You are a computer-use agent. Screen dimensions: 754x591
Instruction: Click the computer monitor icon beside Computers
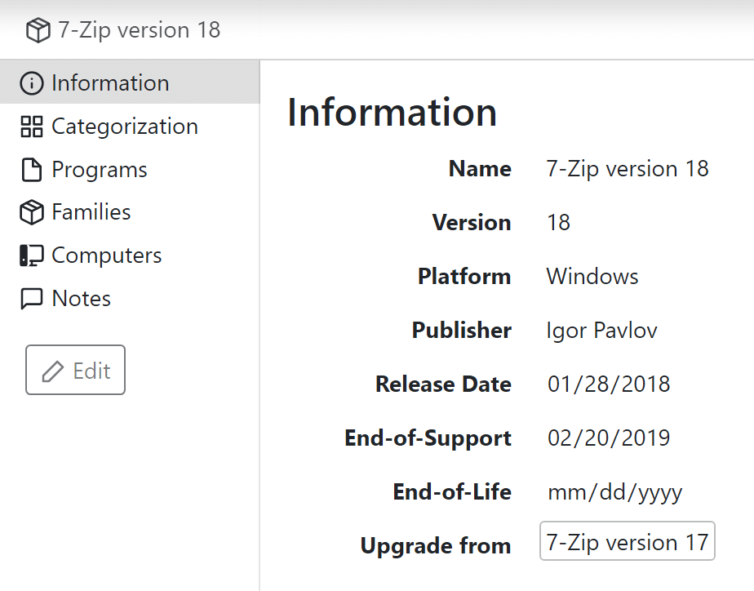pyautogui.click(x=30, y=255)
